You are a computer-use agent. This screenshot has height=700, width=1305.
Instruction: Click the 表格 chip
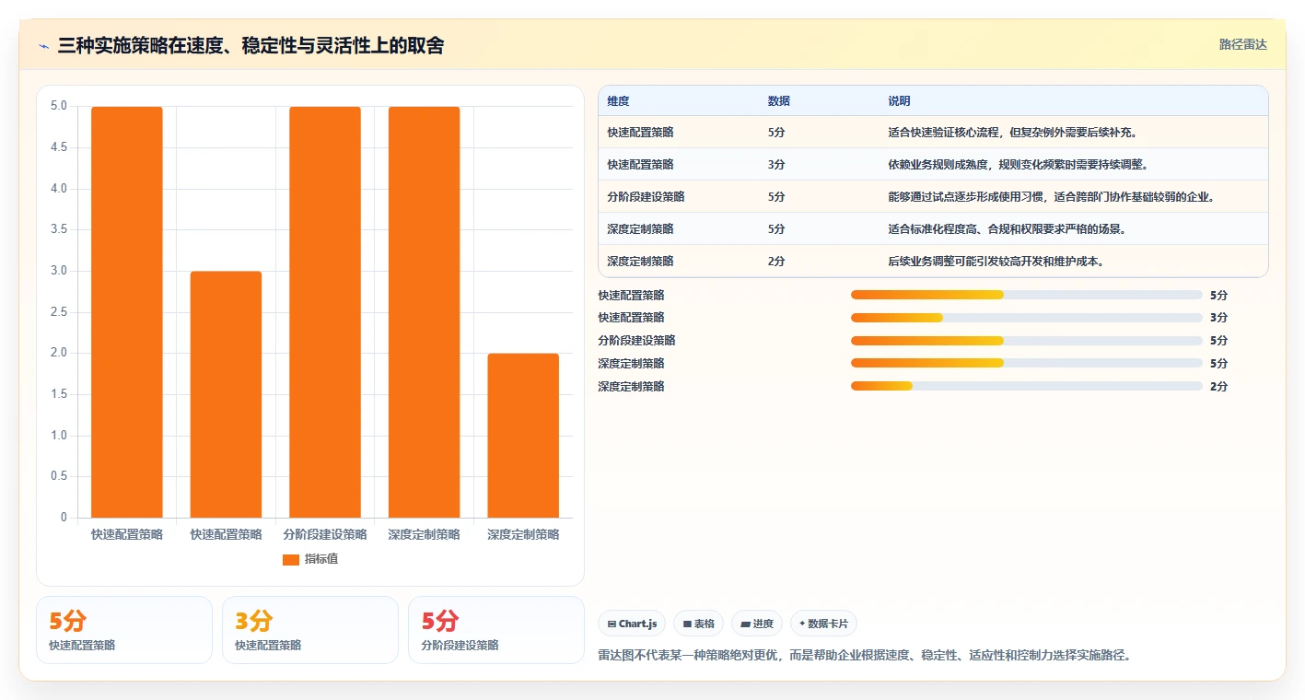[x=699, y=624]
